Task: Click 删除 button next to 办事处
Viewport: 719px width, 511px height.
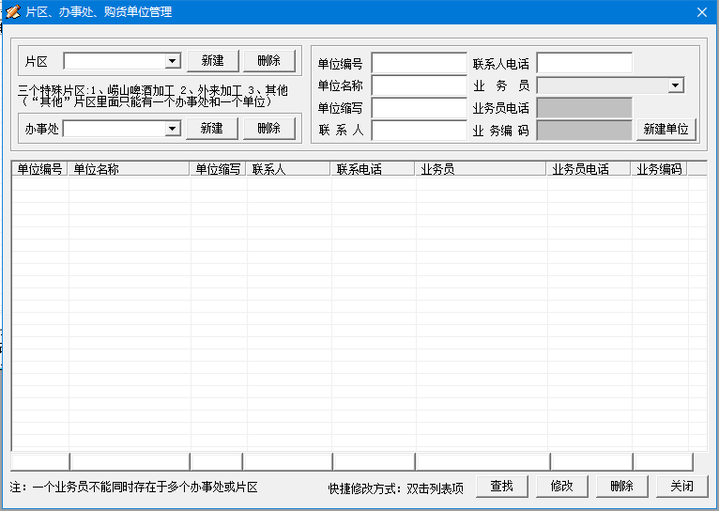Action: point(269,129)
